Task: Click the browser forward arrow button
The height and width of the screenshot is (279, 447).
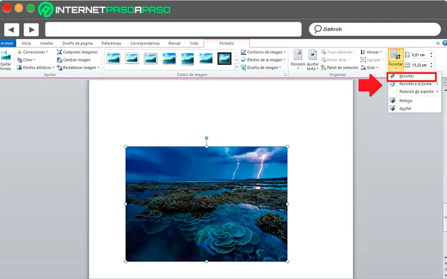Action: pyautogui.click(x=31, y=30)
